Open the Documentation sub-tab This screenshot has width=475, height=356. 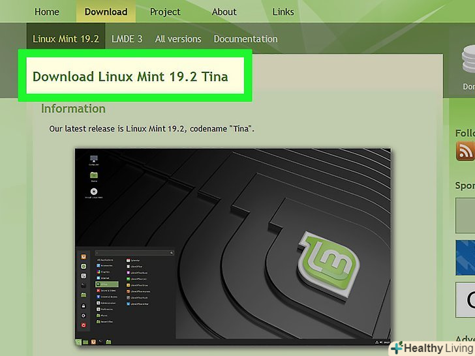[245, 38]
